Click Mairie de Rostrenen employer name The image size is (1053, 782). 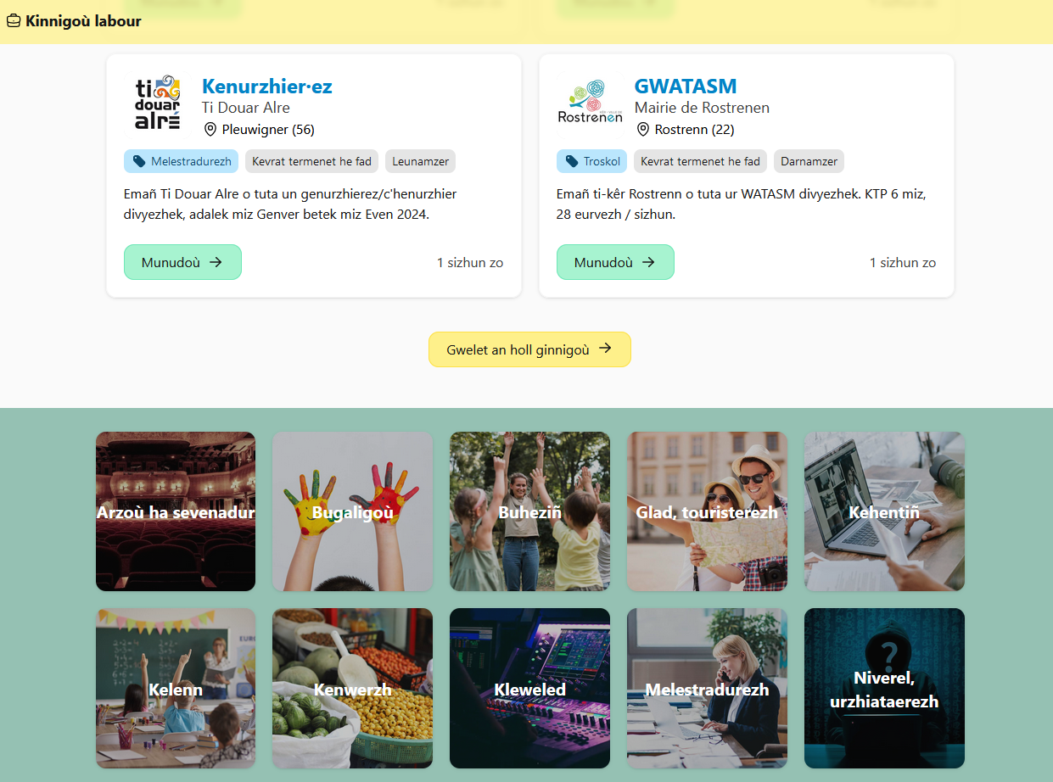[702, 108]
